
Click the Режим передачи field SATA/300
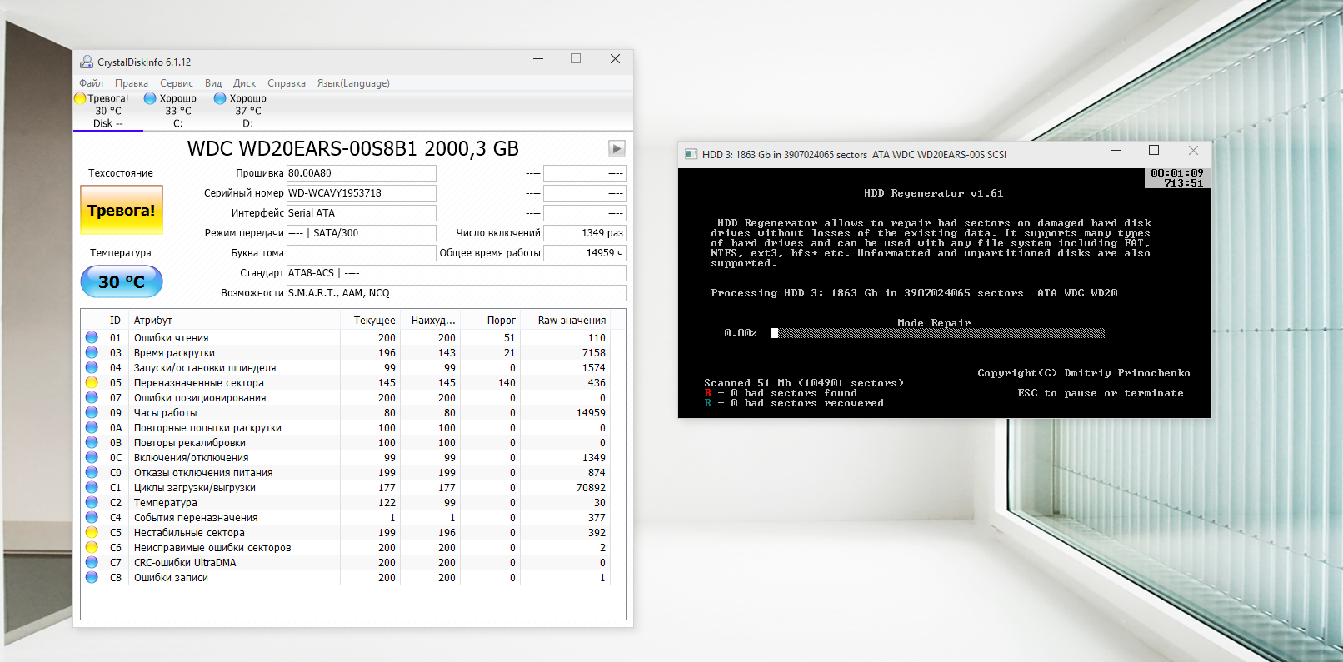(x=362, y=233)
